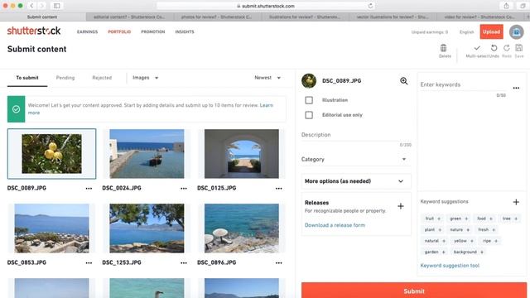Open more options for DSC_0125.JPG
The image size is (530, 298).
278,188
